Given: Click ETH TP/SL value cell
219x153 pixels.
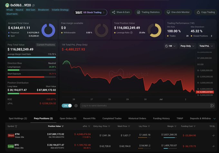Looking at the screenshot, I should 214,135.
